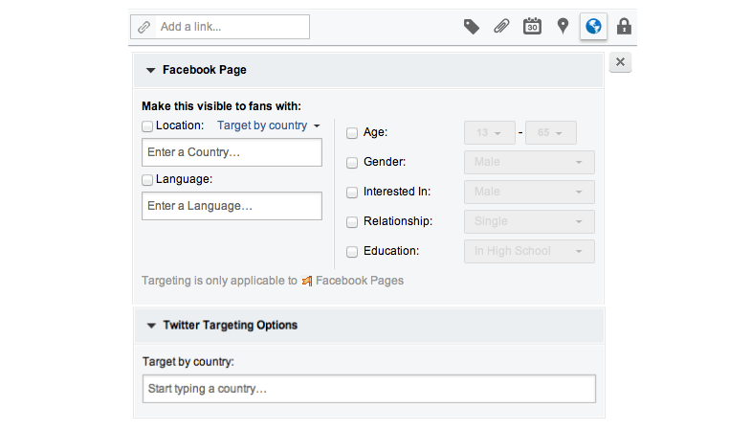Open the Education In High School dropdown
Screen dimensions: 751x432
529,251
